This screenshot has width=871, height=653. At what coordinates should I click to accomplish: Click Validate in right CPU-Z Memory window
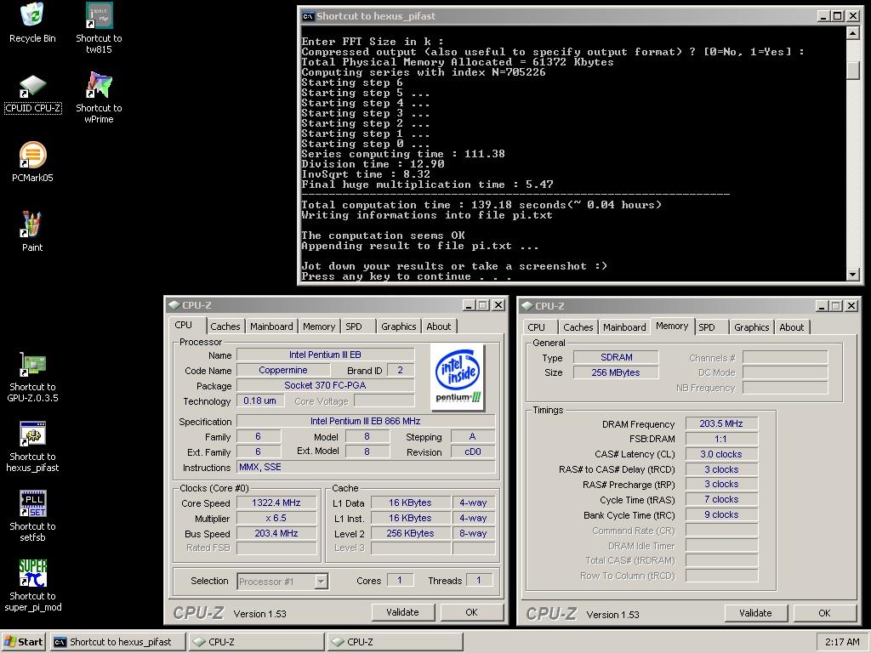755,613
